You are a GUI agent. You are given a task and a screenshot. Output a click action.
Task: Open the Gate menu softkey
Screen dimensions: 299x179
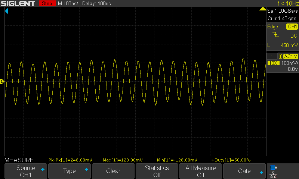244,171
